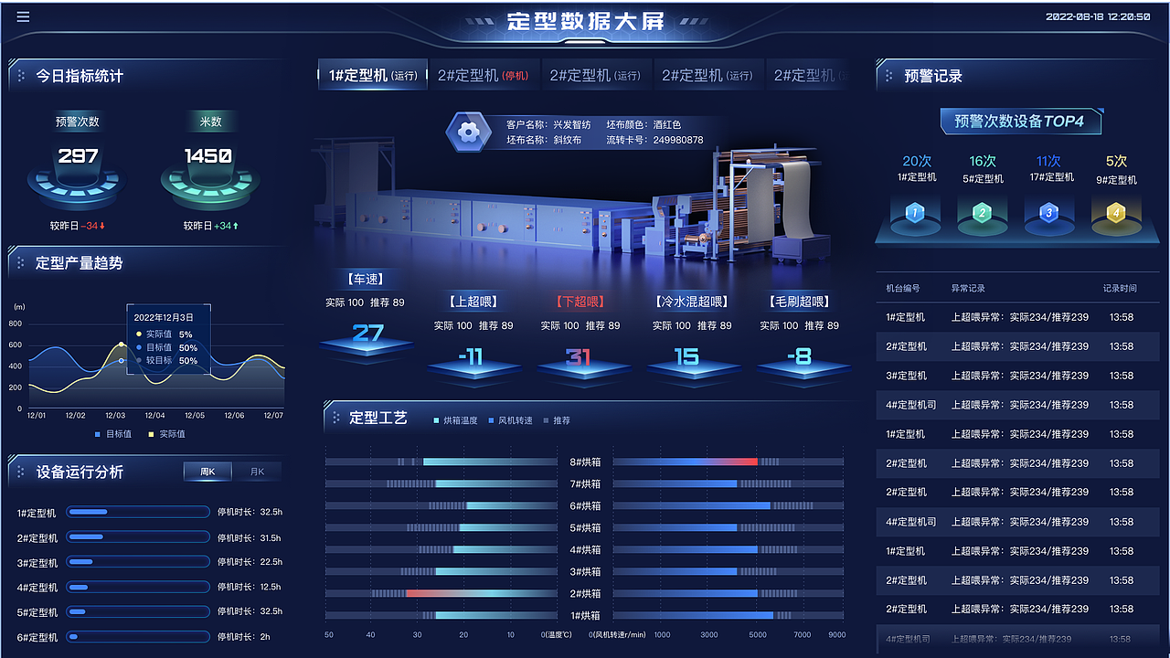Screen dimensions: 1170x658
Task: Click the 预警次数 label badge above 297
Action: (x=77, y=121)
